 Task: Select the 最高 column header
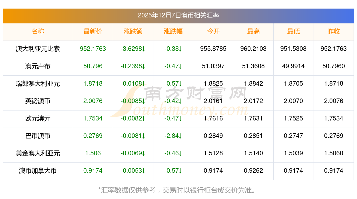click(253, 31)
